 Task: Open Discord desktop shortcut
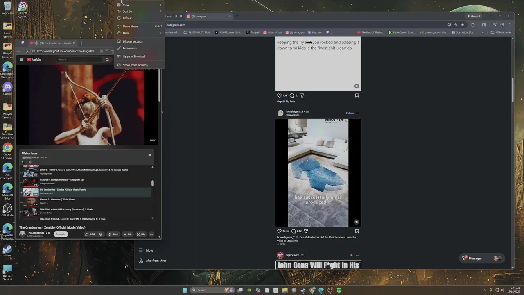pyautogui.click(x=7, y=88)
